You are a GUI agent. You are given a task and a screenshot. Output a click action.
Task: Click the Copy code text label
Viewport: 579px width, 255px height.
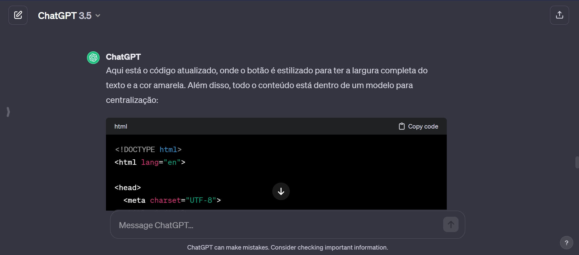tap(423, 126)
